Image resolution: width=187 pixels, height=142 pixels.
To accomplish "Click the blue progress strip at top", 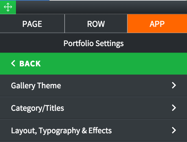I will coord(25,0).
